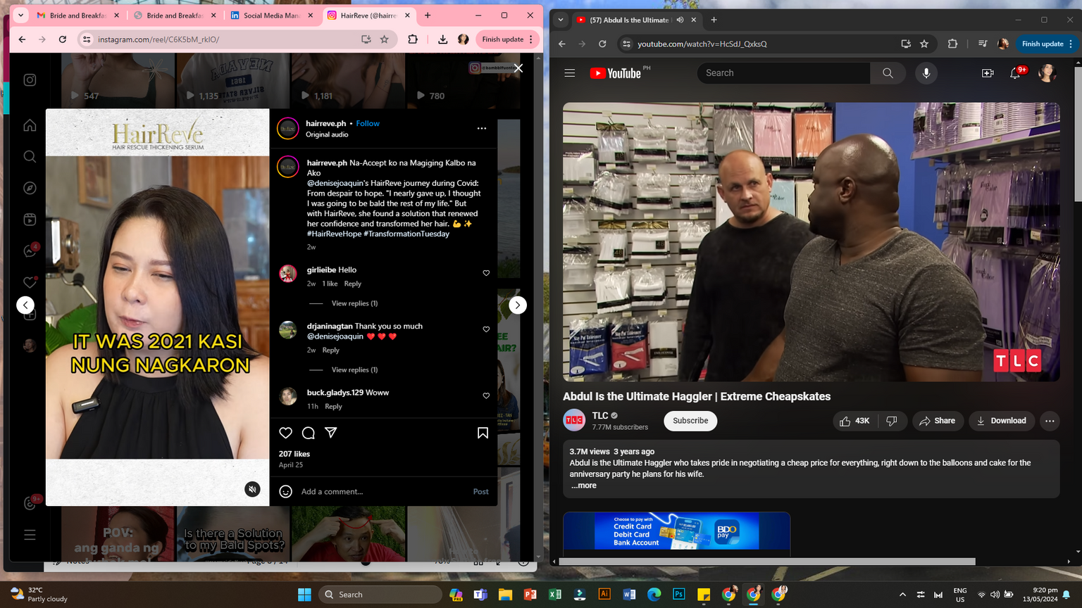The width and height of the screenshot is (1082, 608).
Task: Open three-dots options on hairreve.ph post
Action: (x=482, y=128)
